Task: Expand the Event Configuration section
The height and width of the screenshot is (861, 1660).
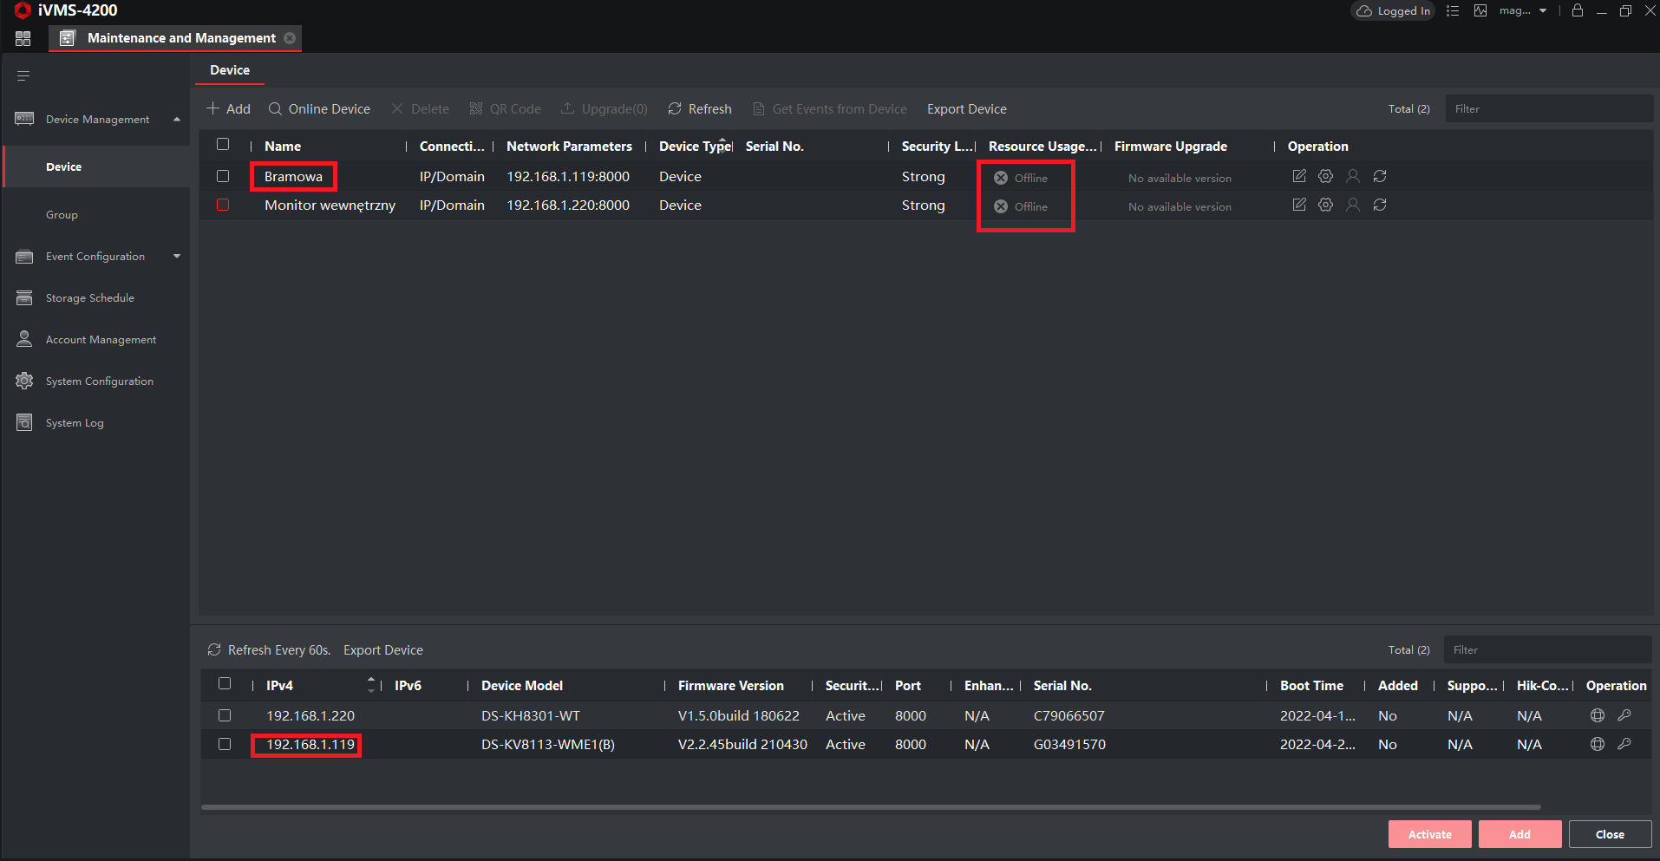Action: point(177,256)
